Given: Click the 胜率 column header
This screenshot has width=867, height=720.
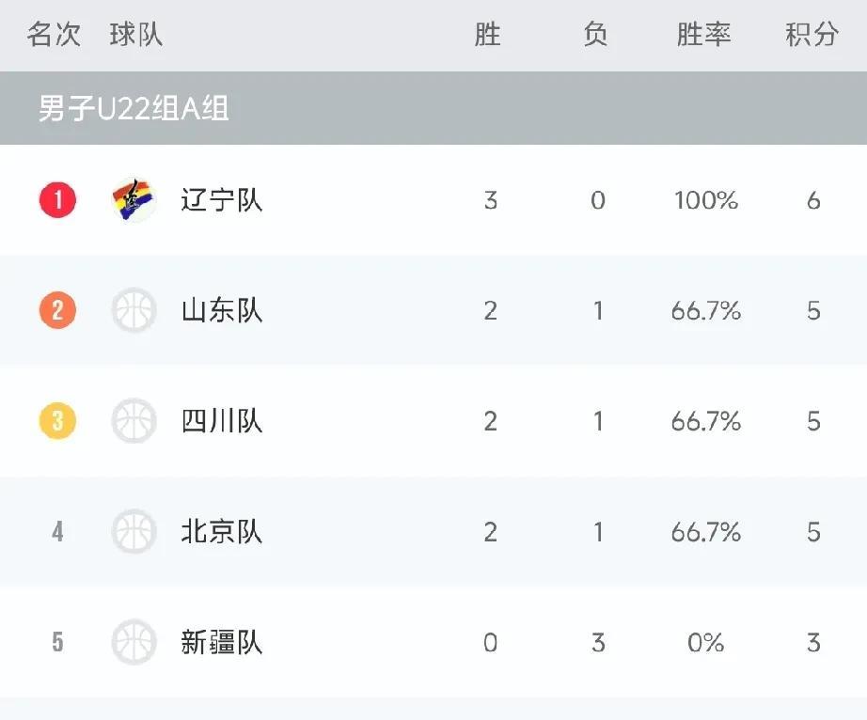Looking at the screenshot, I should pos(704,34).
